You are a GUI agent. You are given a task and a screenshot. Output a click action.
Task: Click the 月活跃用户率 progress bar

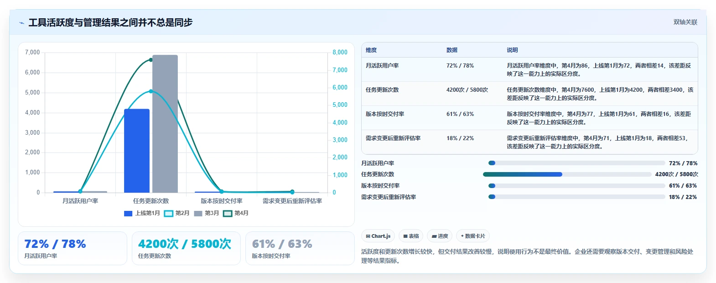click(576, 163)
